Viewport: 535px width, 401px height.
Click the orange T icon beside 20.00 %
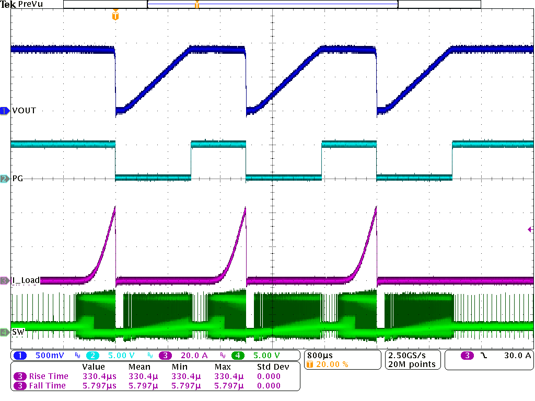310,364
